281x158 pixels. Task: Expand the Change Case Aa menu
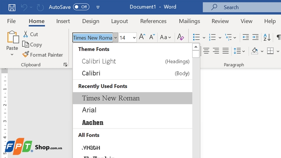tap(165, 37)
